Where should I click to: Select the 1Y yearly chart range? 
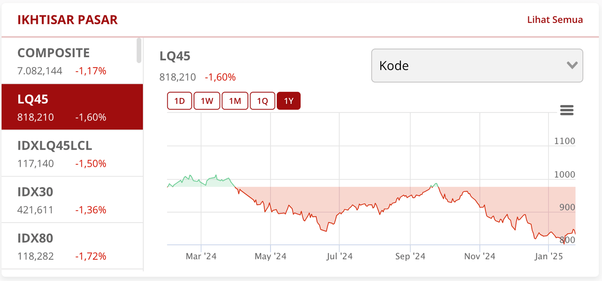[x=288, y=100]
